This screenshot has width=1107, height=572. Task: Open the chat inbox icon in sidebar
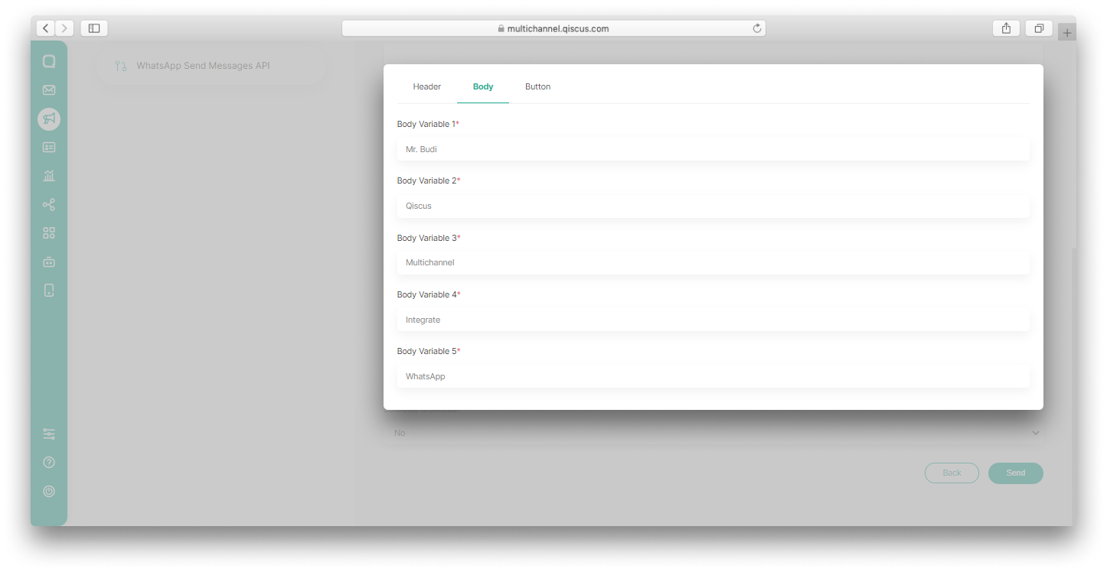point(49,60)
